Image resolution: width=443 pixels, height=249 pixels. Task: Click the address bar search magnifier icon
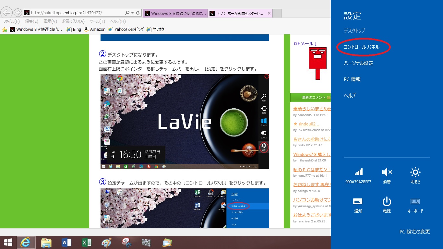pos(127,13)
